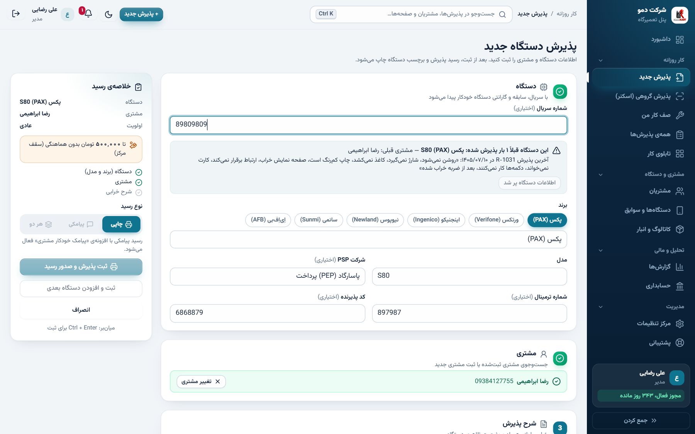Select پذیرش جدید in sidebar
Screen dimensions: 695x434
641,77
